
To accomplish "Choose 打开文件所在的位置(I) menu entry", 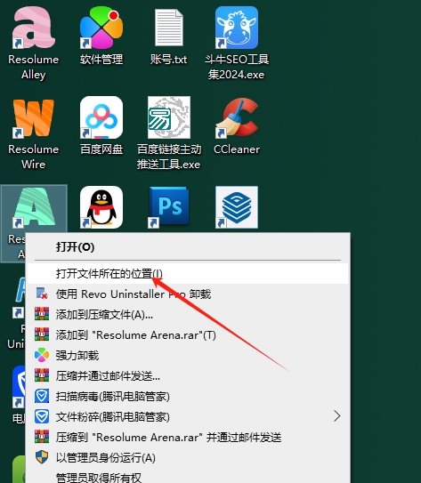I will pos(188,274).
